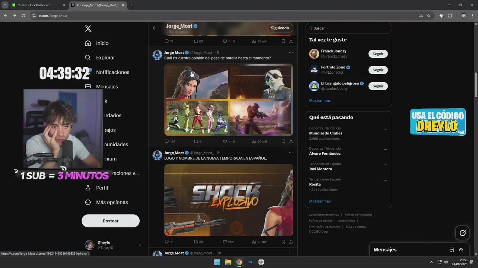Open options for Rosita trend
This screenshot has height=268, width=478.
[385, 181]
